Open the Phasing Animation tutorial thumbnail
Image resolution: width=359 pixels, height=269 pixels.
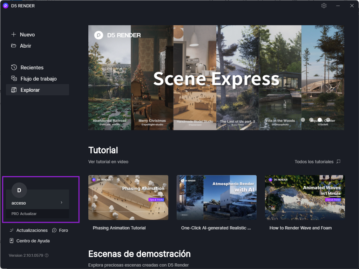(128, 197)
